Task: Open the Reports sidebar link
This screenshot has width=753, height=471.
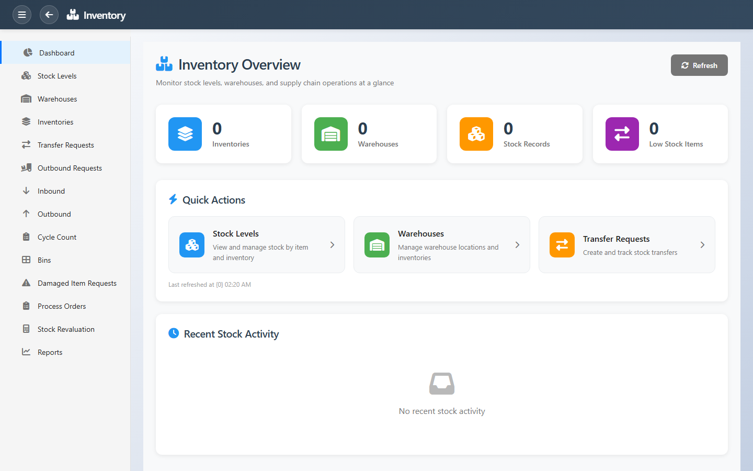Action: pyautogui.click(x=50, y=352)
